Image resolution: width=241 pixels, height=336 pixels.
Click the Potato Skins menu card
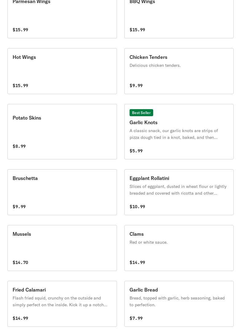(x=62, y=132)
